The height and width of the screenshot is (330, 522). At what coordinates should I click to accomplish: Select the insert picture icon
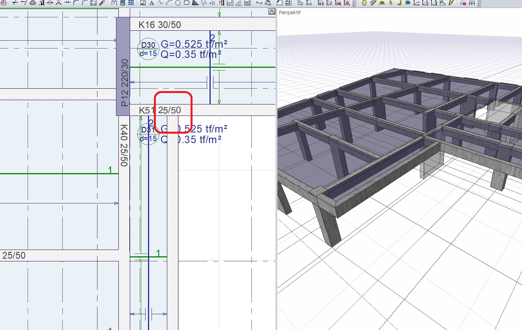pos(143,3)
